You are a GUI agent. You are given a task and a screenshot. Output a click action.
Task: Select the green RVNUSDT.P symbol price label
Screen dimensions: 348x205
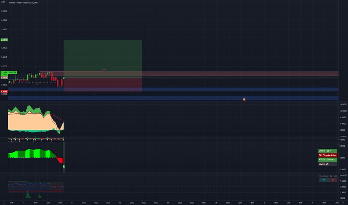pyautogui.click(x=12, y=72)
